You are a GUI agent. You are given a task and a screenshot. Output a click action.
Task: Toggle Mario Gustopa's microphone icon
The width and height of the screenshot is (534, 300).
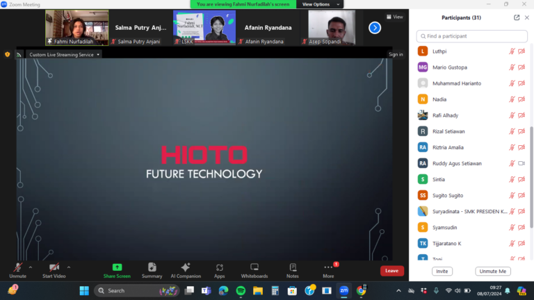[x=512, y=67]
